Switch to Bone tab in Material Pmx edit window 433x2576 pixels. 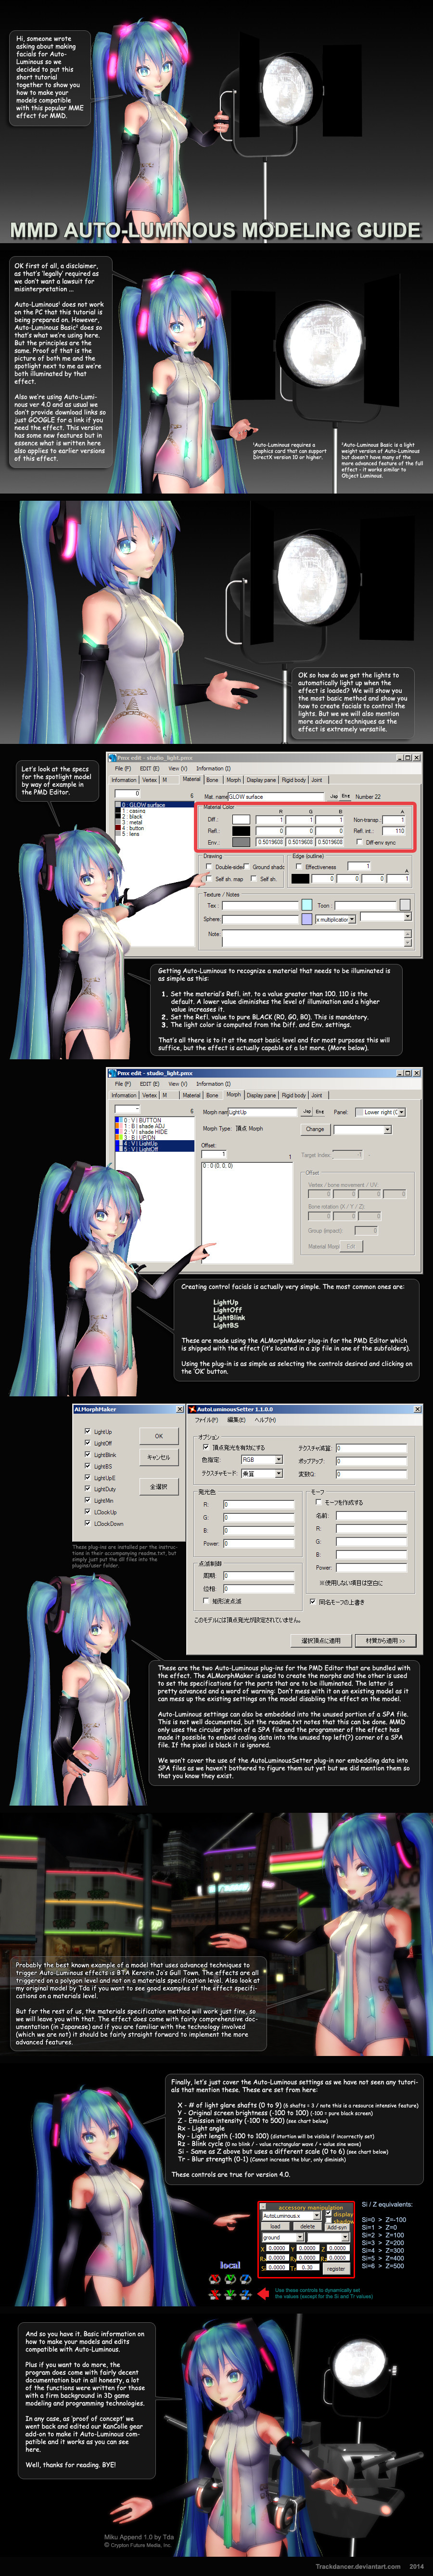pos(212,780)
